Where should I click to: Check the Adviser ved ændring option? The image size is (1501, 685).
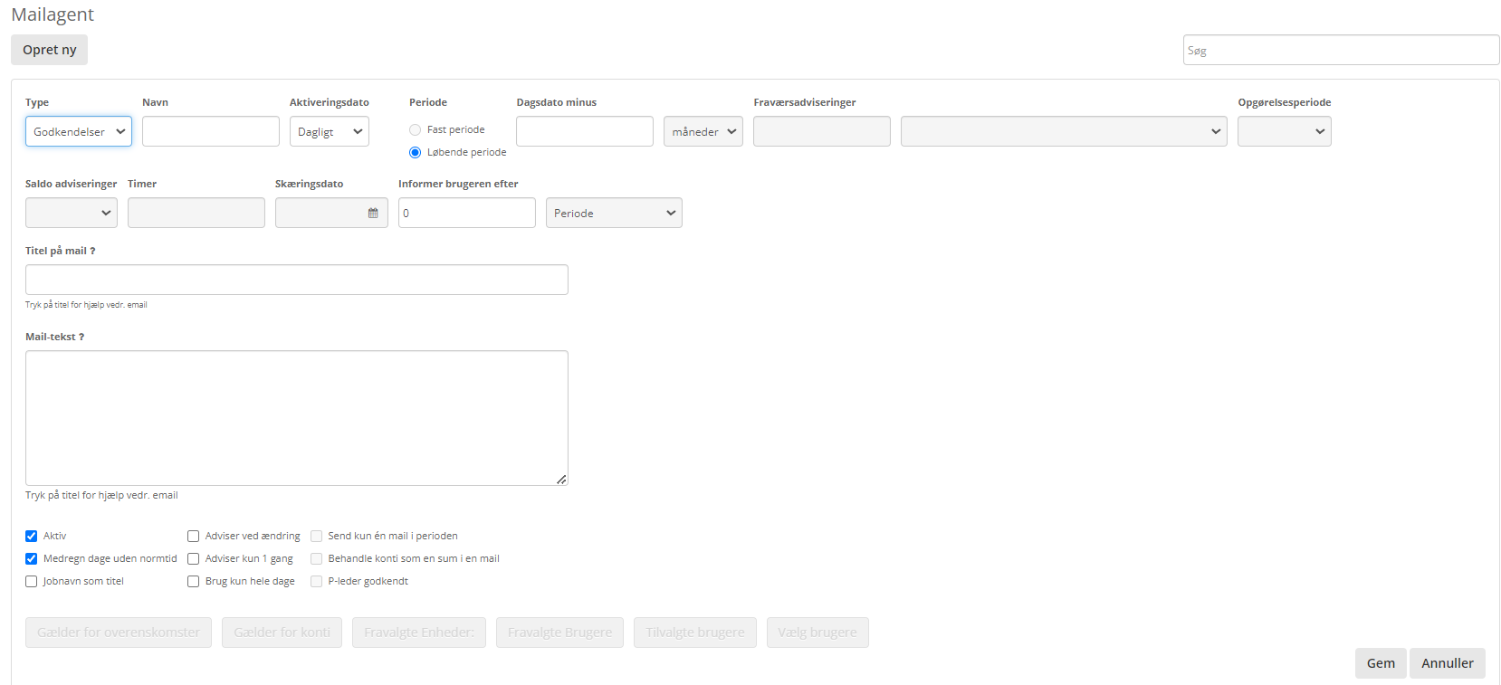pyautogui.click(x=194, y=537)
